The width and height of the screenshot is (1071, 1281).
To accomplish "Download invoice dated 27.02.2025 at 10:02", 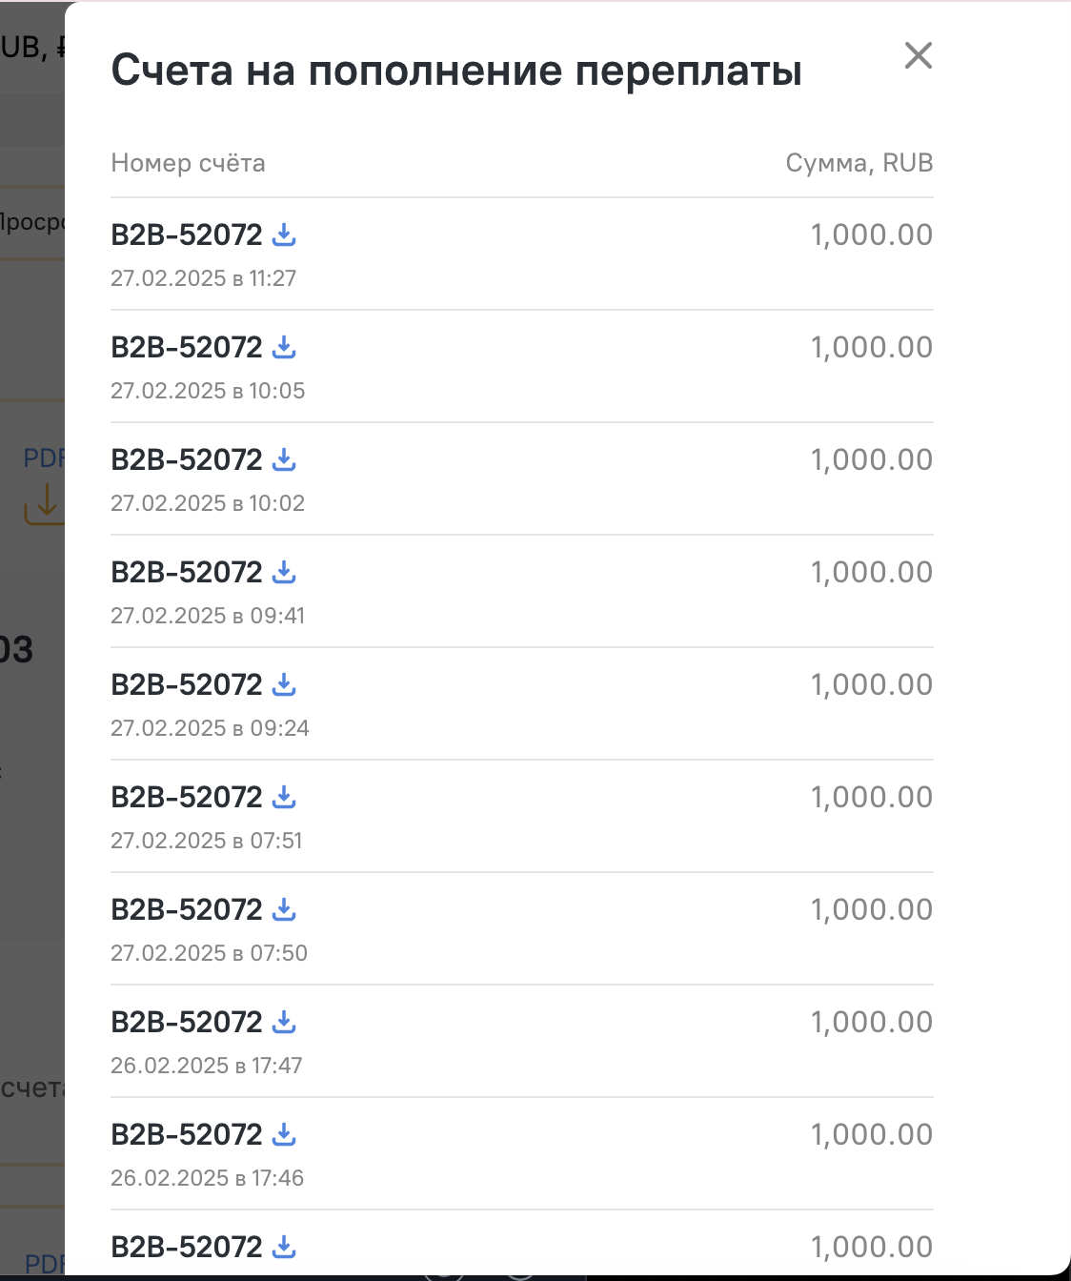I will pyautogui.click(x=284, y=459).
